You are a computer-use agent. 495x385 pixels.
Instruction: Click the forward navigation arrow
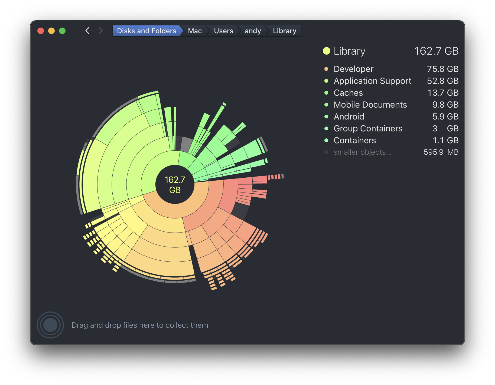100,31
